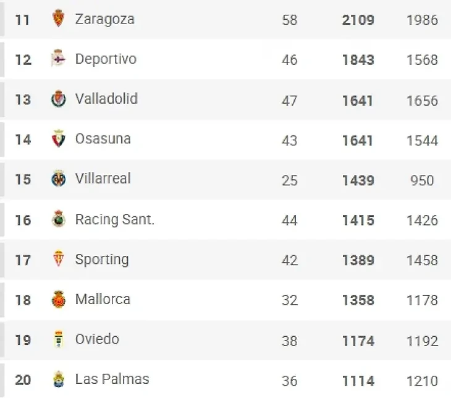Select the Sporting team crest
This screenshot has height=398, width=451.
tap(59, 258)
